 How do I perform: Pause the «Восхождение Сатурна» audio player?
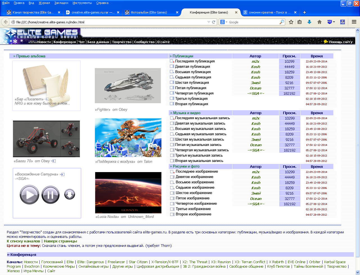tap(51, 195)
